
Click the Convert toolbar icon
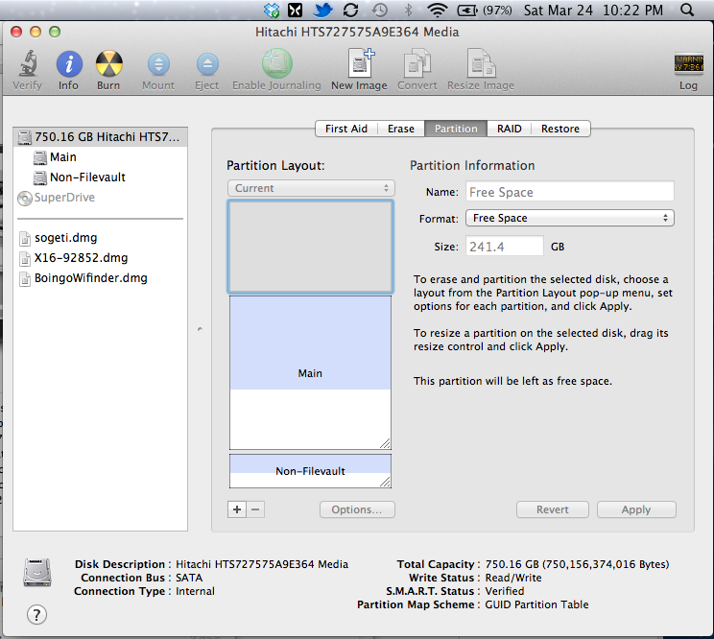[417, 62]
